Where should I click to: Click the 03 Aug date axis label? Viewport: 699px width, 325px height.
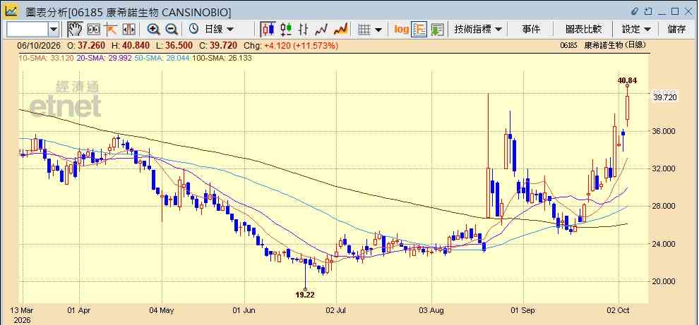[431, 310]
